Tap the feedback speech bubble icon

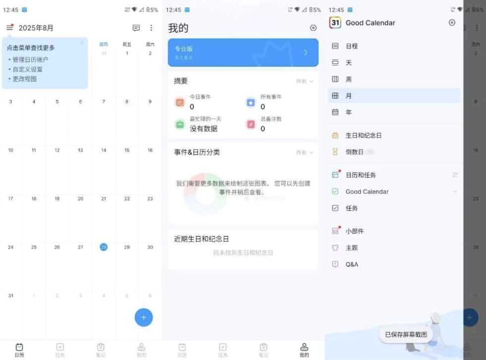(x=136, y=28)
